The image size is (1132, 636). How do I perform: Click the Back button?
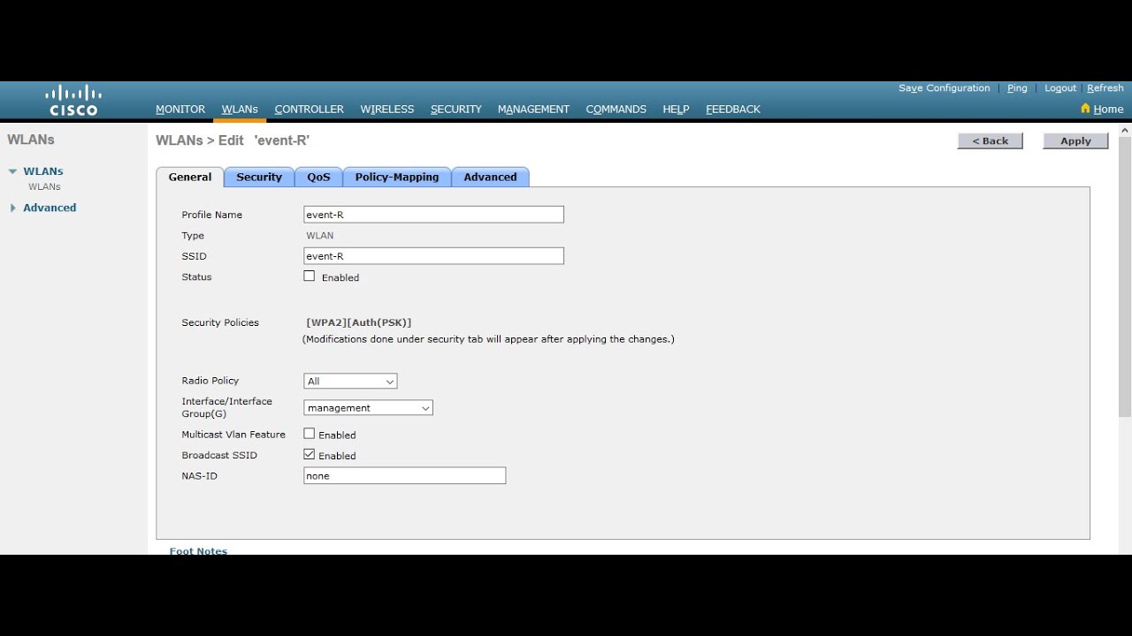tap(990, 140)
